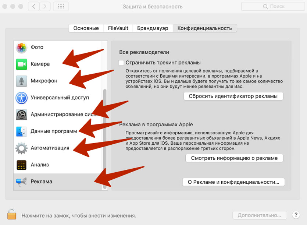Open О Рекламе и конфиденциальности dialog

(x=233, y=182)
